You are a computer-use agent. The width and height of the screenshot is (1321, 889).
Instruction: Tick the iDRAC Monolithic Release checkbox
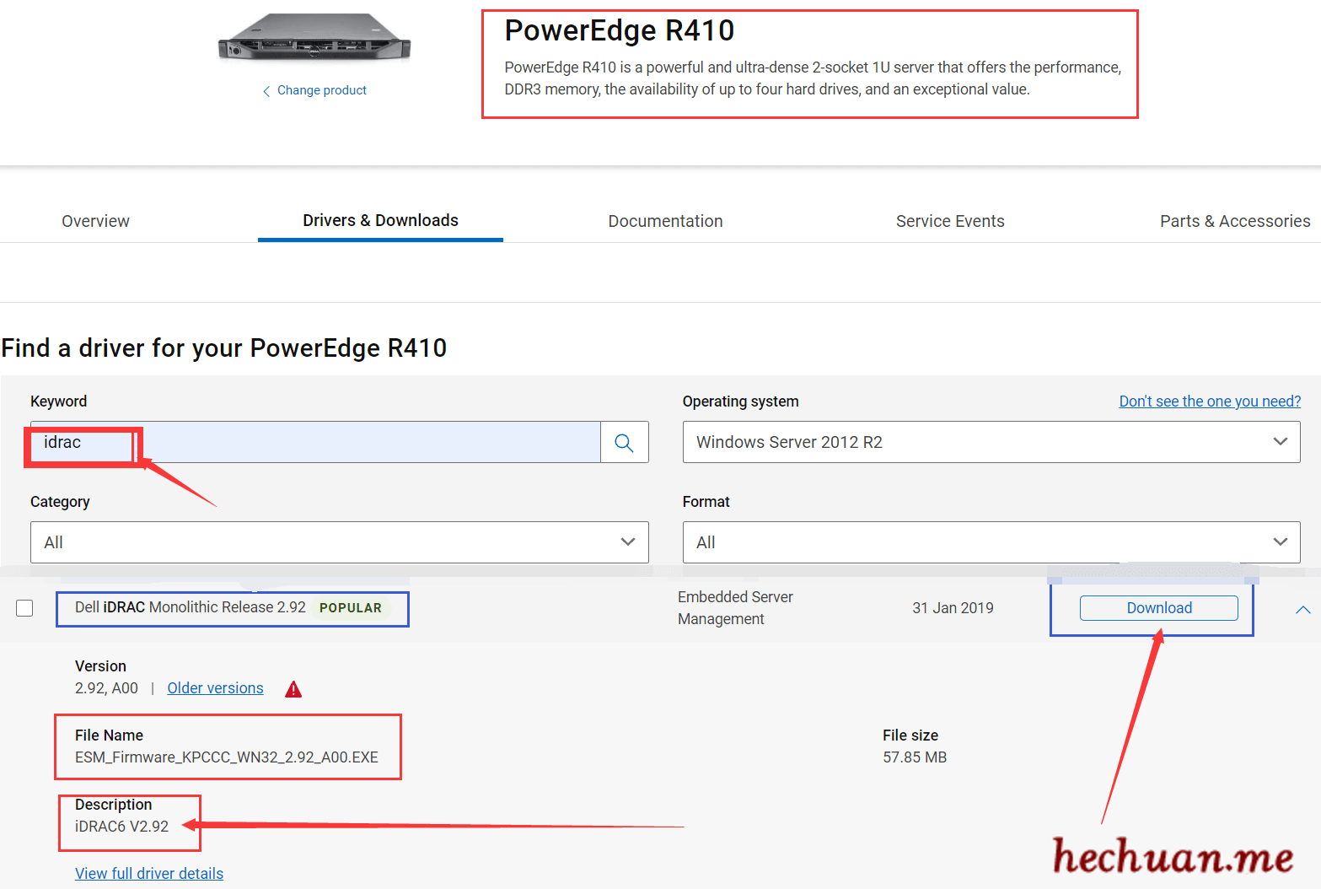click(24, 608)
